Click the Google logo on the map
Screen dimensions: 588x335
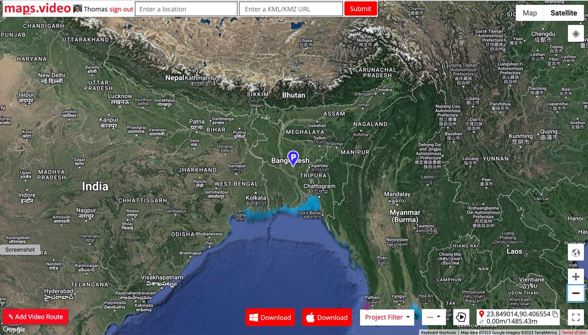(x=14, y=330)
